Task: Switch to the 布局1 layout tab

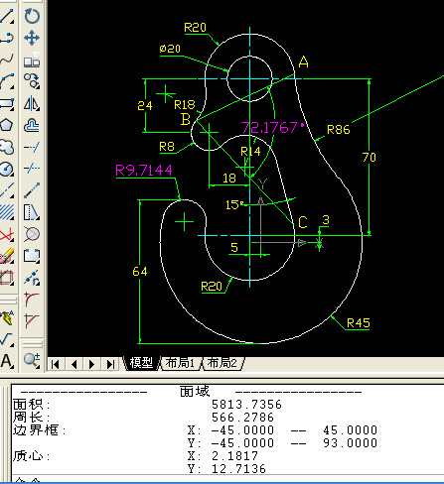Action: pyautogui.click(x=180, y=363)
